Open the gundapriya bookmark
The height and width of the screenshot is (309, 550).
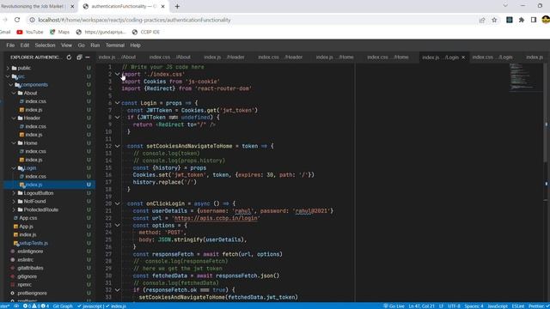point(101,32)
